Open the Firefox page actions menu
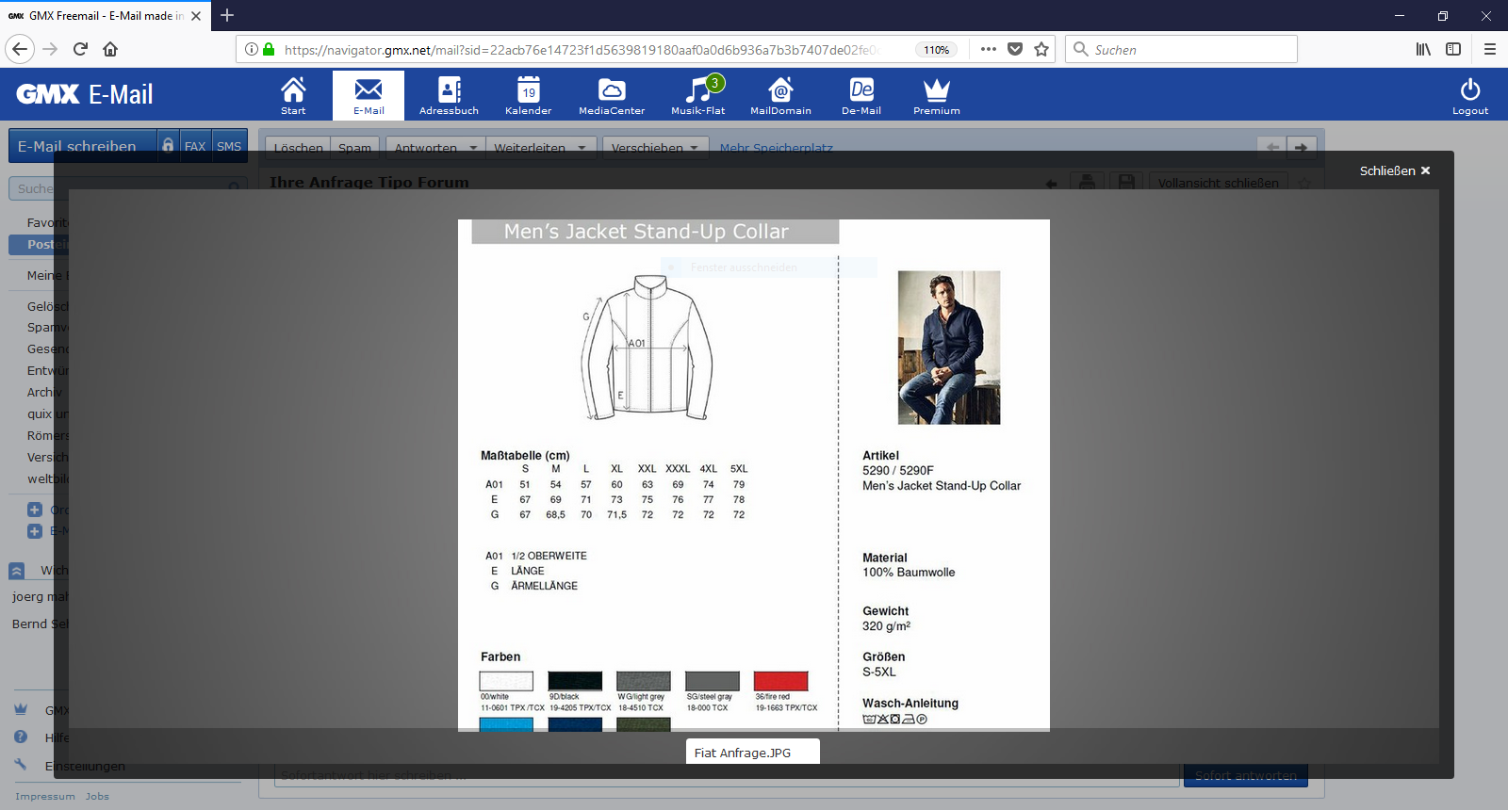1508x810 pixels. point(988,49)
